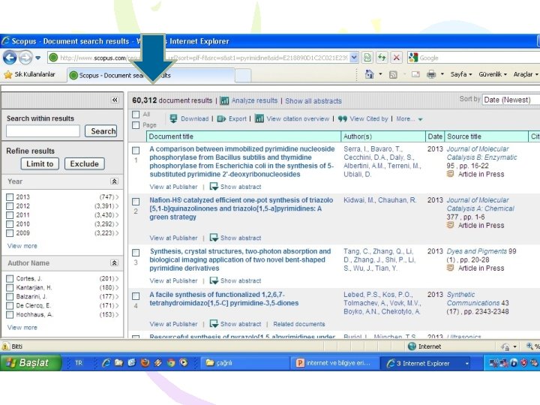Click the Analyze results chart icon
Viewport: 540px width, 405px height.
pyautogui.click(x=224, y=100)
